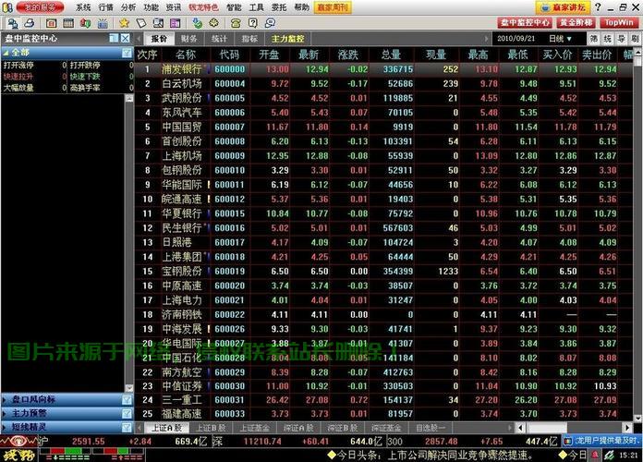Click the restore icon on 盘中监控中心 panel

point(114,38)
